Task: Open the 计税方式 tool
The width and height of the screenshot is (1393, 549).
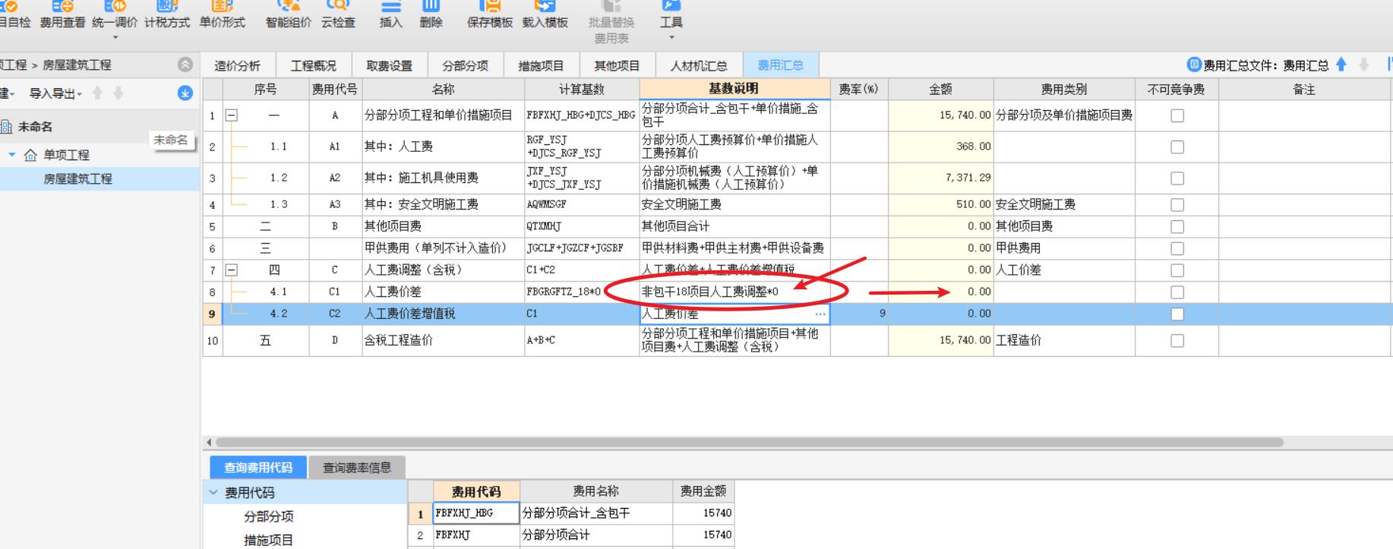Action: point(167,15)
